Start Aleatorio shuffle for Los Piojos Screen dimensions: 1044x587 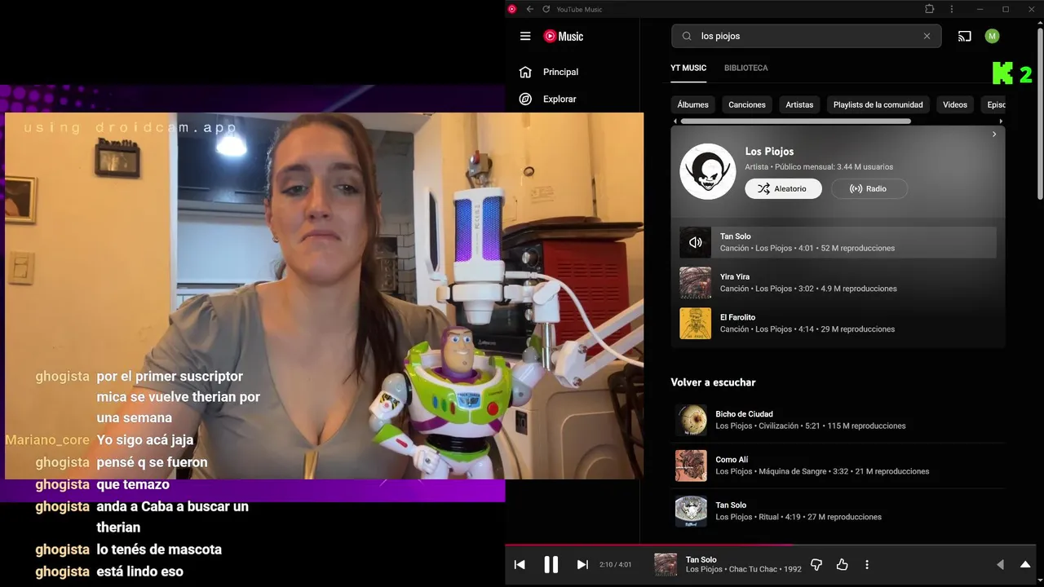tap(783, 188)
